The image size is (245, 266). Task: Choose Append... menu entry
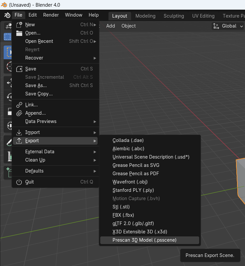click(x=55, y=113)
